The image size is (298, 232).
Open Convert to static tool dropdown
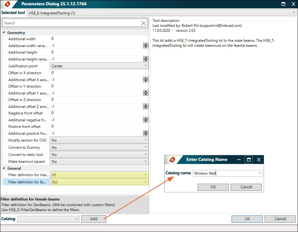(99, 154)
